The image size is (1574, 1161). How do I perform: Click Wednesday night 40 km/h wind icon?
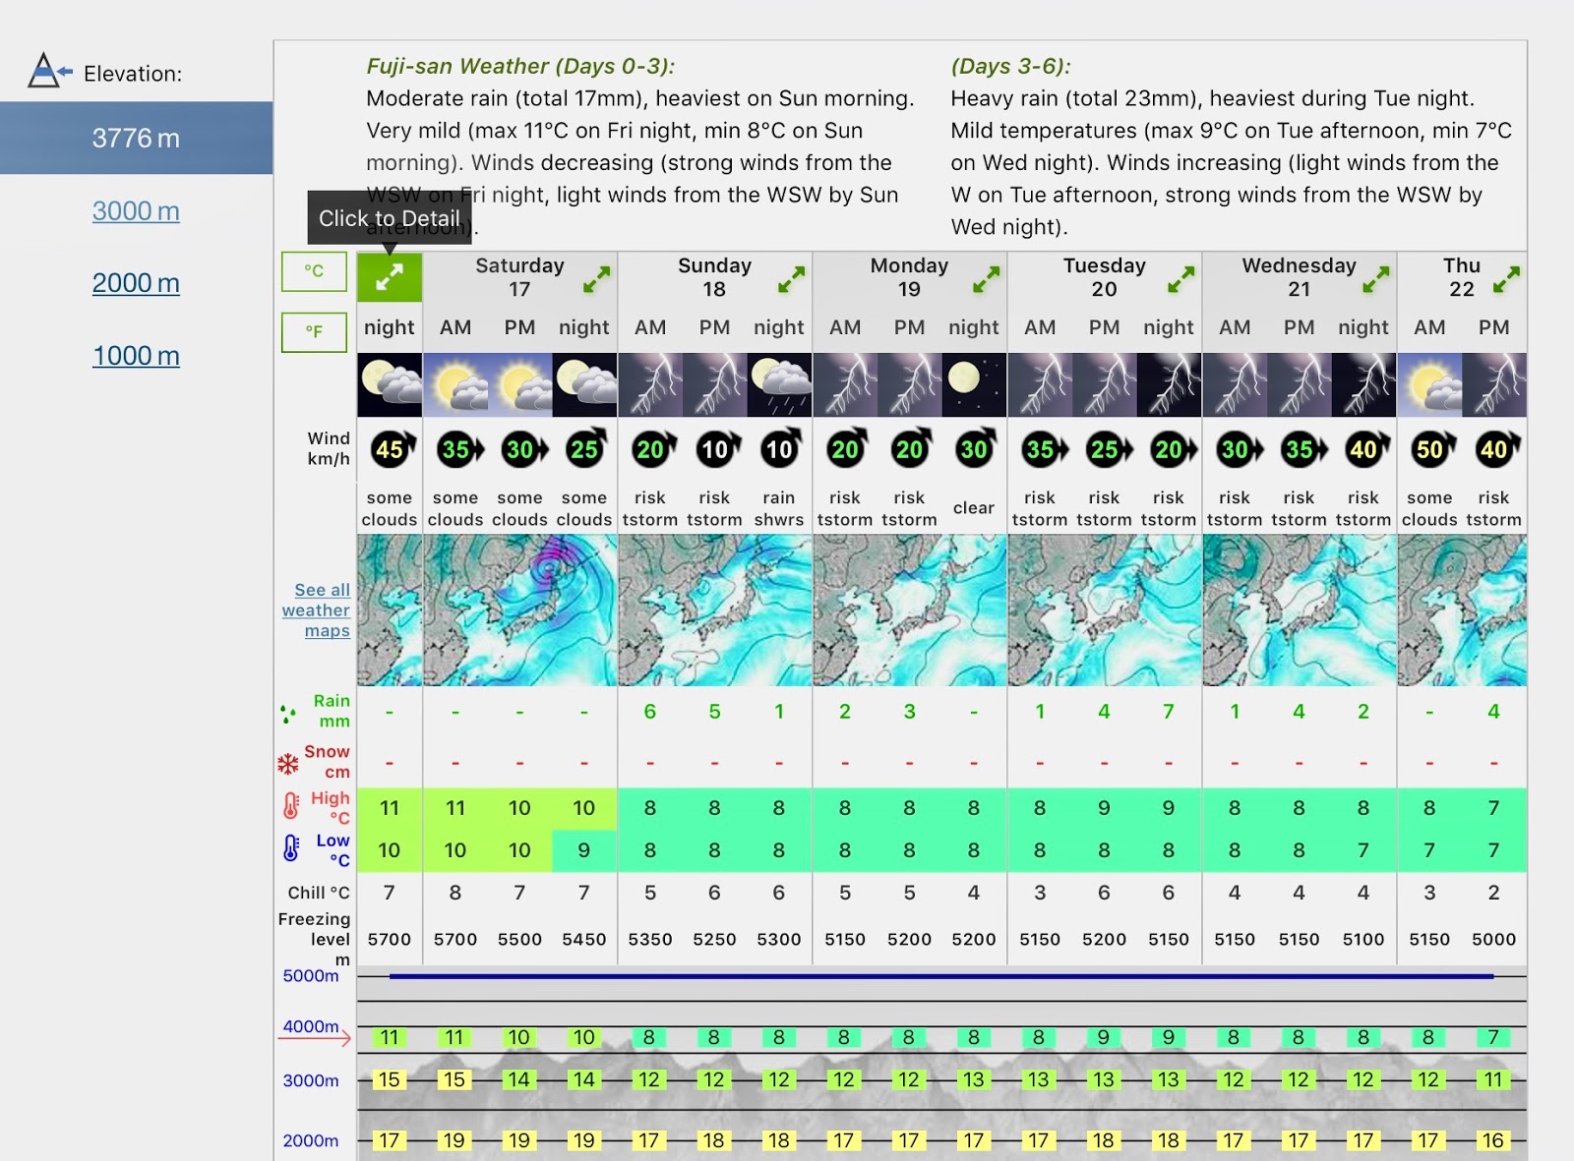coord(1365,450)
